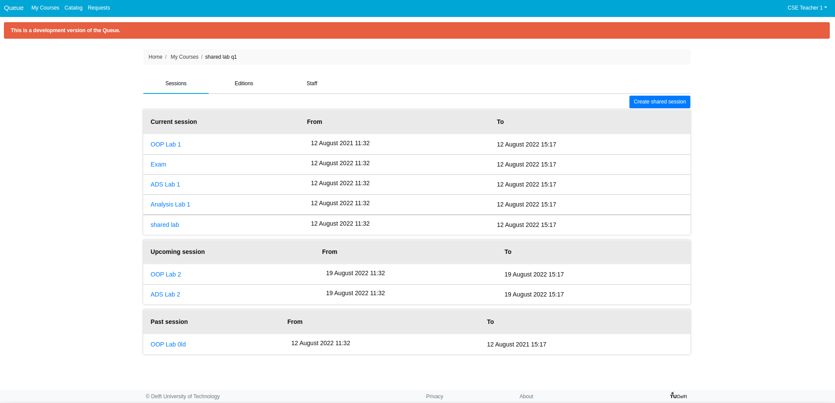
Task: Select the Sessions tab
Action: coord(176,83)
